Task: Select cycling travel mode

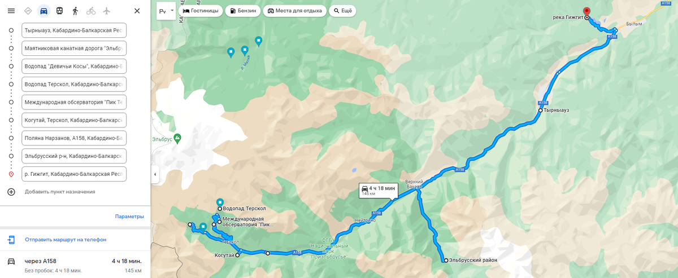Action: point(91,11)
